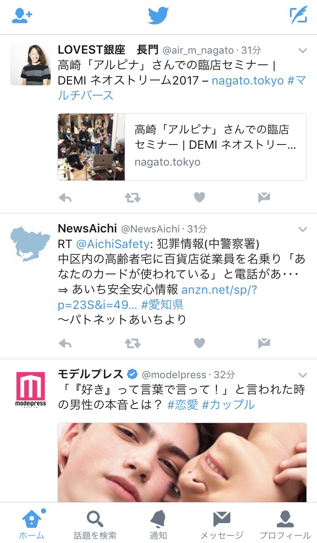Retweet the LOVEST銀座 長門 tweet
This screenshot has height=543, width=317.
(132, 197)
